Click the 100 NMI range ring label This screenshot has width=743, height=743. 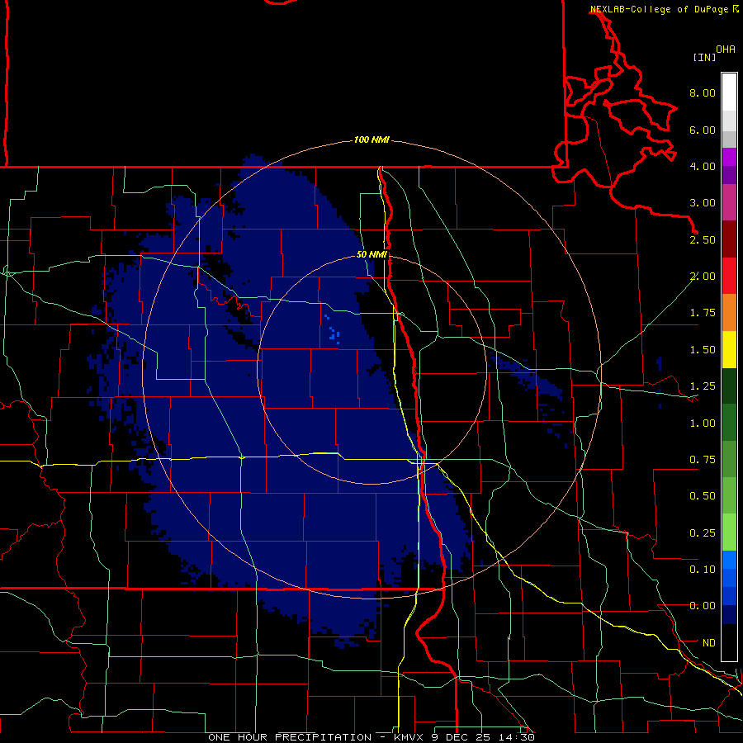tap(371, 140)
